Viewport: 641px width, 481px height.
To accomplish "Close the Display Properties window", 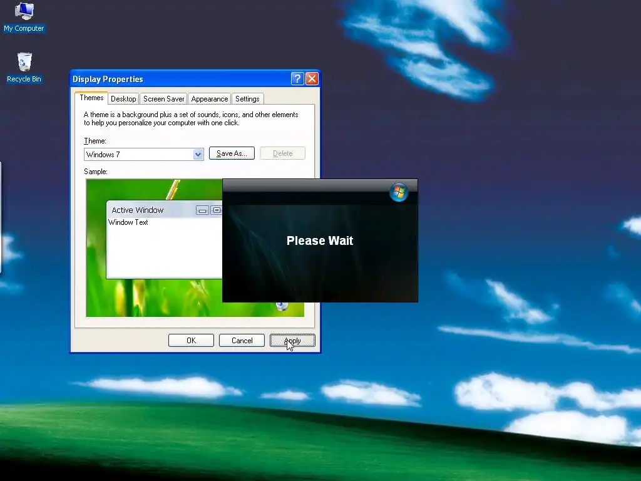I will pyautogui.click(x=312, y=78).
